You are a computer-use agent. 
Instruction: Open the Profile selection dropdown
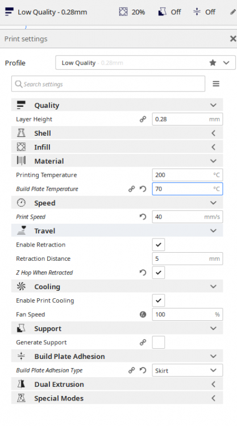tap(145, 62)
